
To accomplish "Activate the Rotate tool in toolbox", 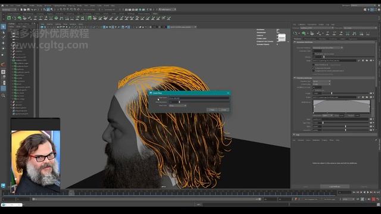I will [3, 49].
